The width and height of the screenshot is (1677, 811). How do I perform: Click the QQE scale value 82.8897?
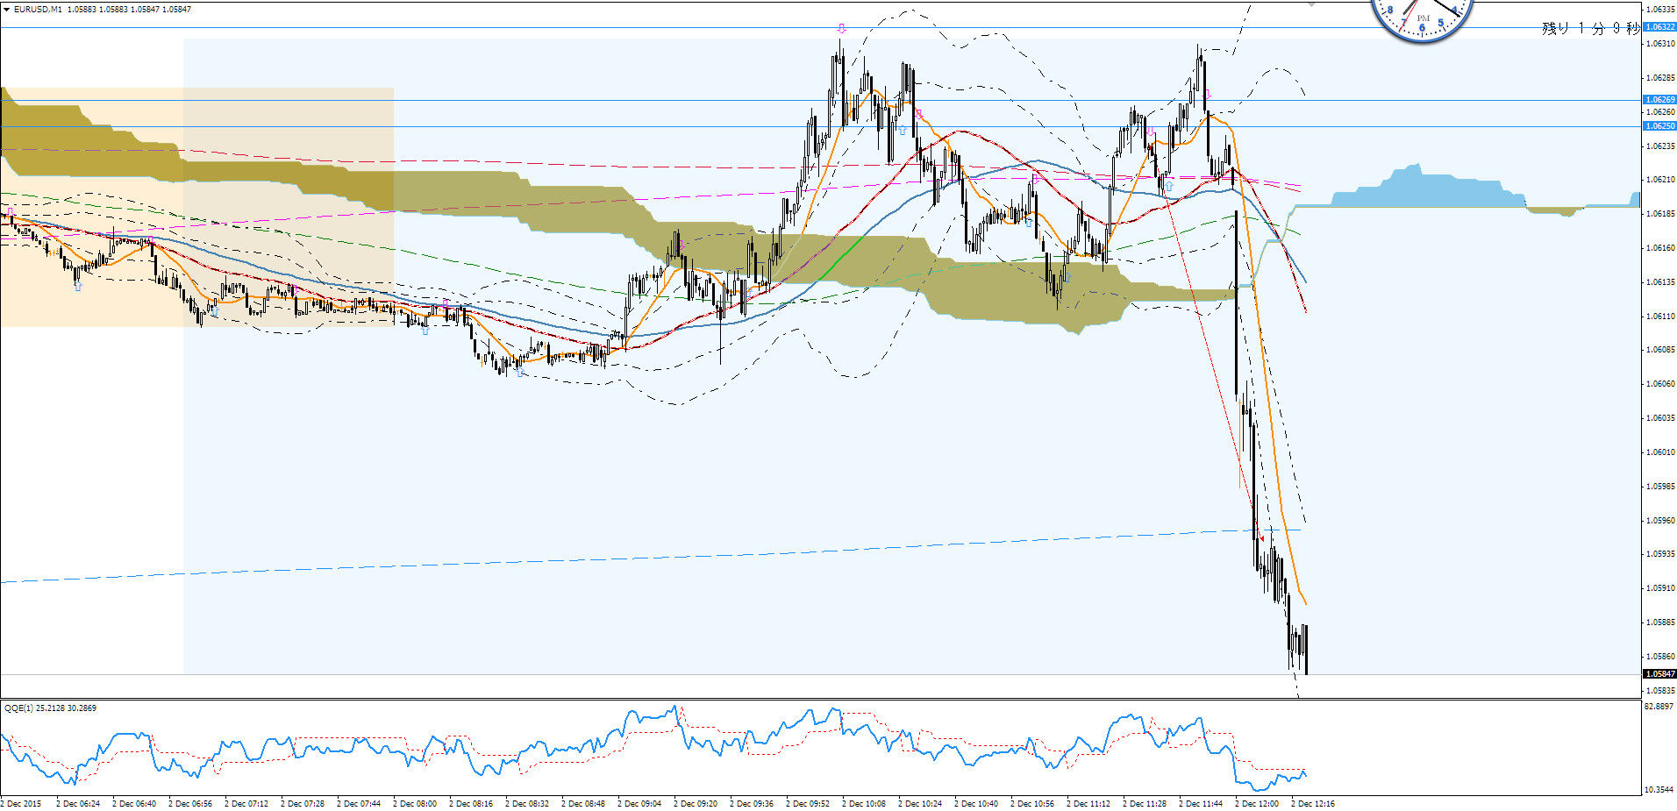[1659, 707]
